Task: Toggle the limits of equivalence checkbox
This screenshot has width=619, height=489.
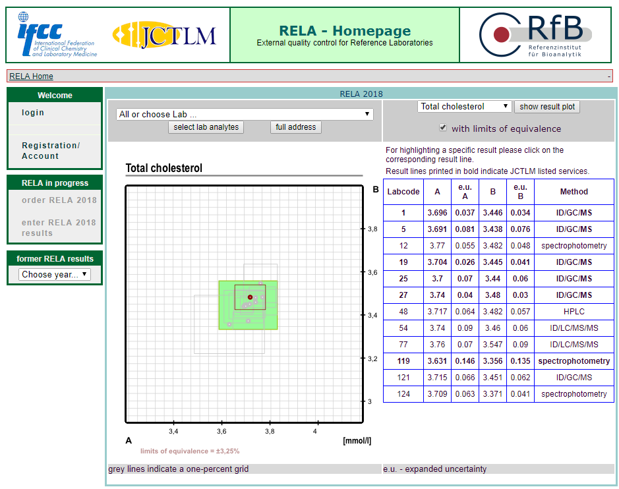Action: click(x=443, y=128)
